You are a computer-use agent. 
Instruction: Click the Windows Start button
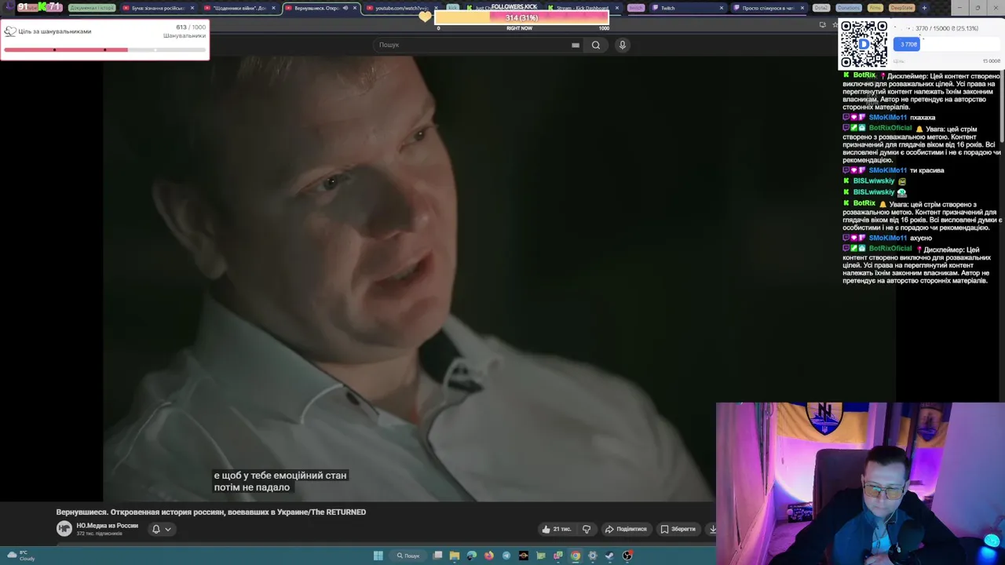pos(378,556)
